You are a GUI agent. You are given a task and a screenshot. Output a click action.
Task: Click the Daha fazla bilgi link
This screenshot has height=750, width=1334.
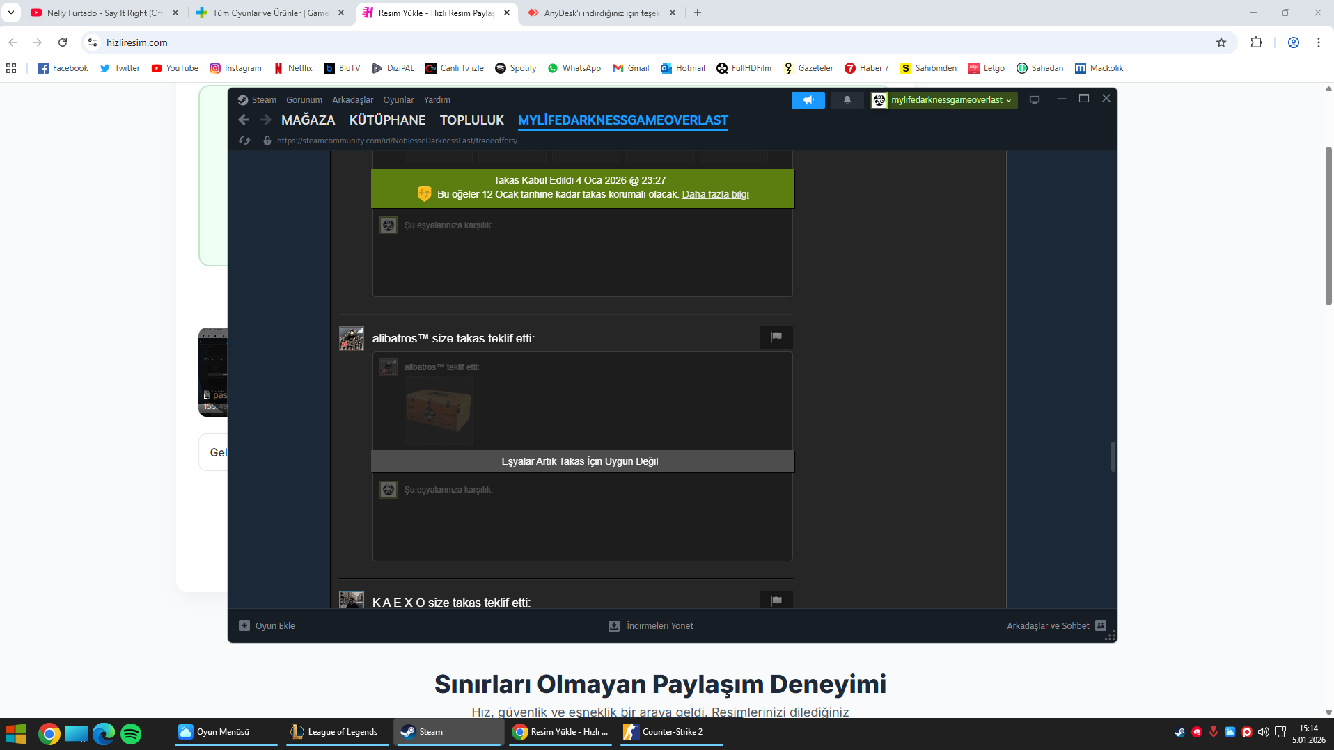point(715,194)
